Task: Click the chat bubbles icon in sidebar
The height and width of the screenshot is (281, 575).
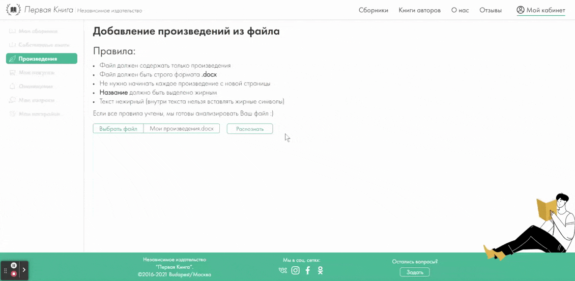Action: [x=12, y=100]
